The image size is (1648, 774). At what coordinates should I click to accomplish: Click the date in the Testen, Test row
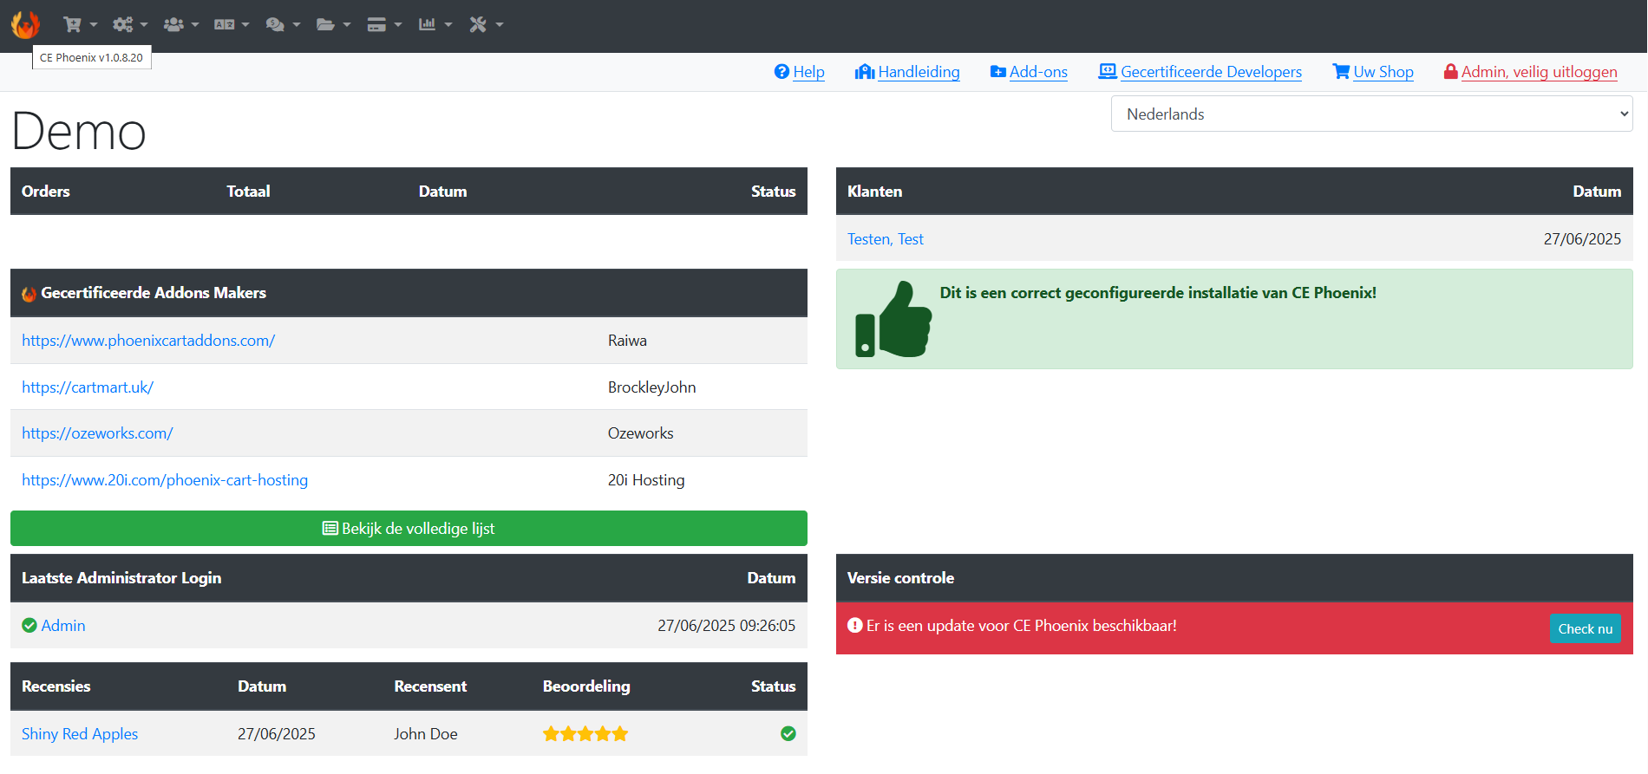point(1582,239)
